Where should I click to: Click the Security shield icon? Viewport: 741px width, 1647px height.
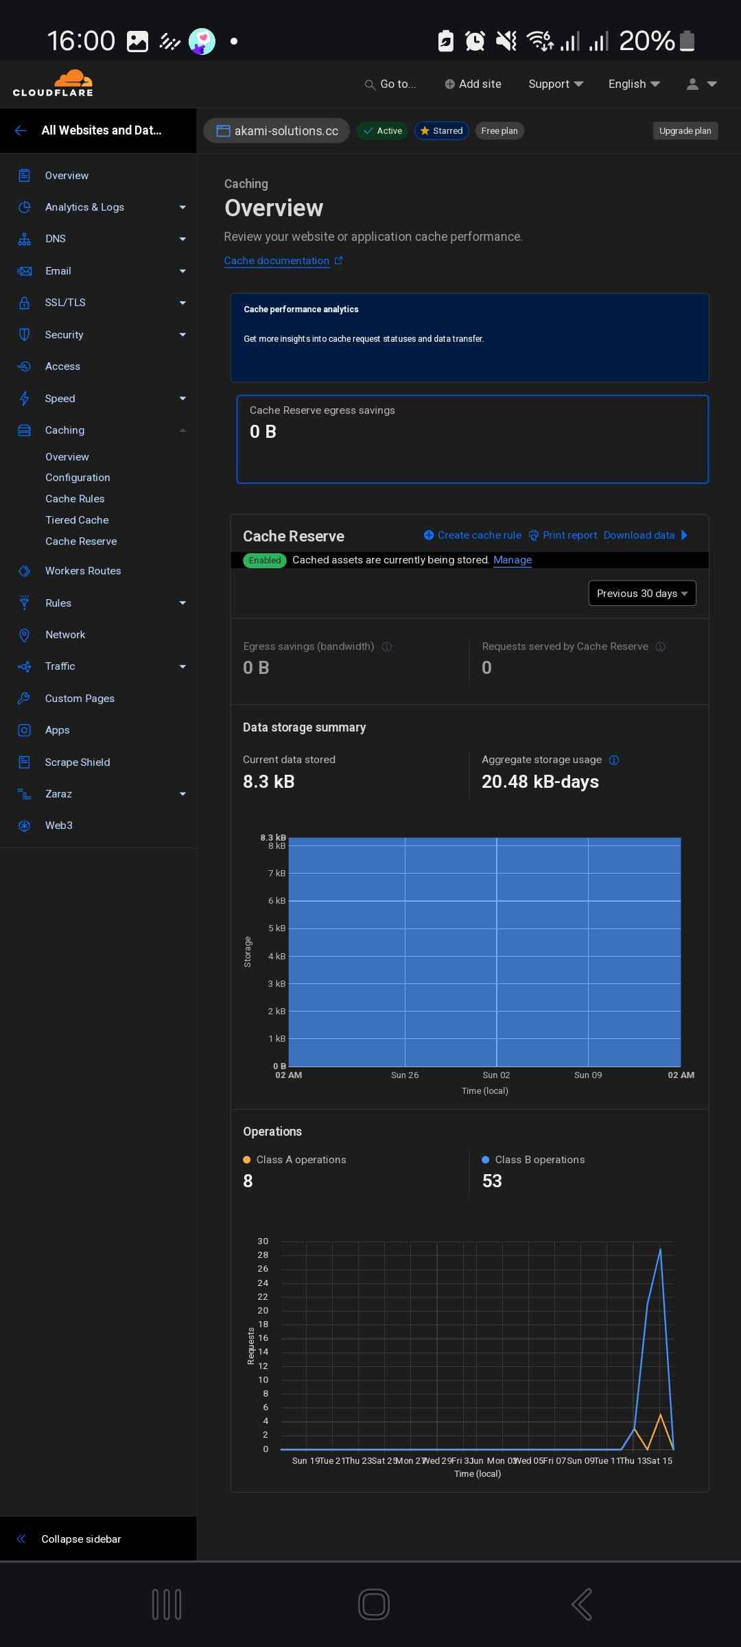[24, 334]
